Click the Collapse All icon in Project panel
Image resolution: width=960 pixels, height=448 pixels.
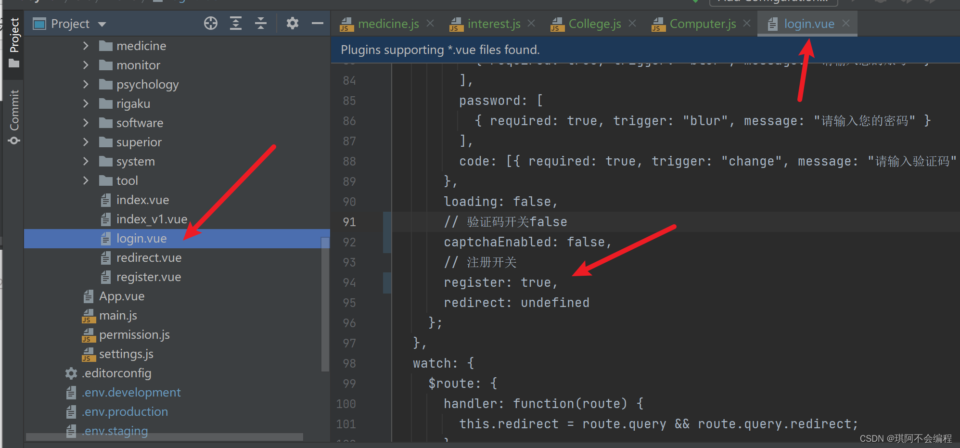tap(261, 23)
